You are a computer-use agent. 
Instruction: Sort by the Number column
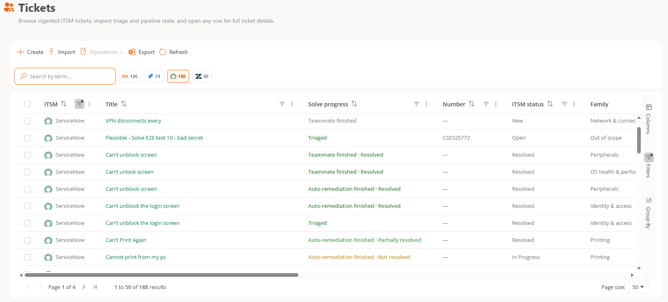[471, 104]
